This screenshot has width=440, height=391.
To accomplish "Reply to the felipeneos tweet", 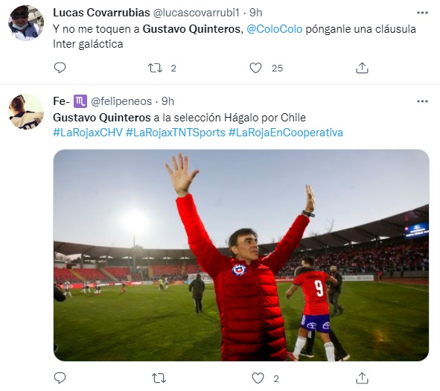I will [x=60, y=378].
